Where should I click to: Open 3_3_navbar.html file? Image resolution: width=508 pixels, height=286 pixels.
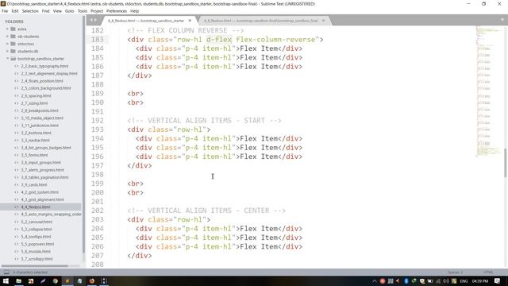pyautogui.click(x=35, y=141)
